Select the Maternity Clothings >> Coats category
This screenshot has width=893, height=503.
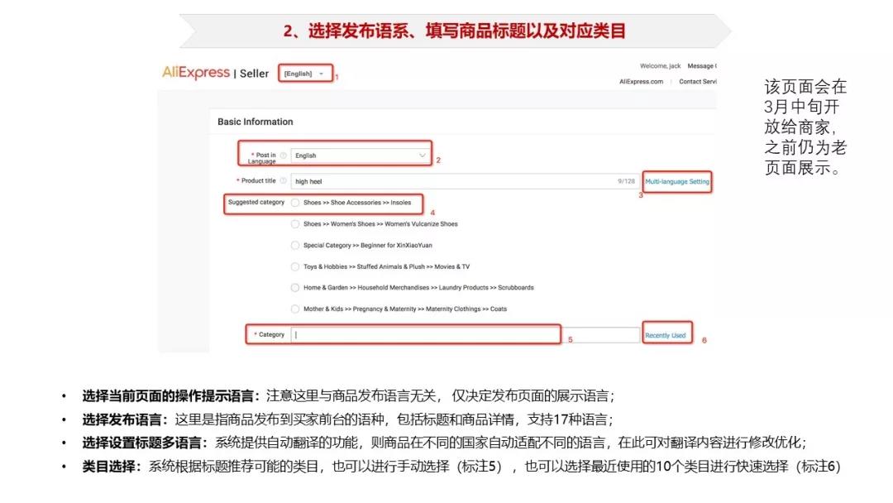point(295,309)
